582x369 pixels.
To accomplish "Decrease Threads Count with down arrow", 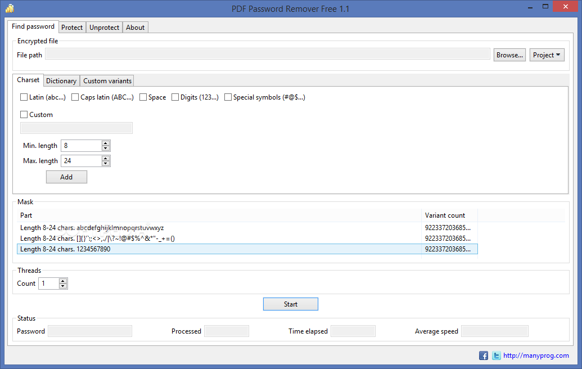I will pyautogui.click(x=63, y=286).
